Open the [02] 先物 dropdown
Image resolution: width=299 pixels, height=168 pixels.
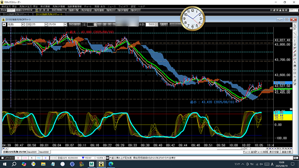59,10
